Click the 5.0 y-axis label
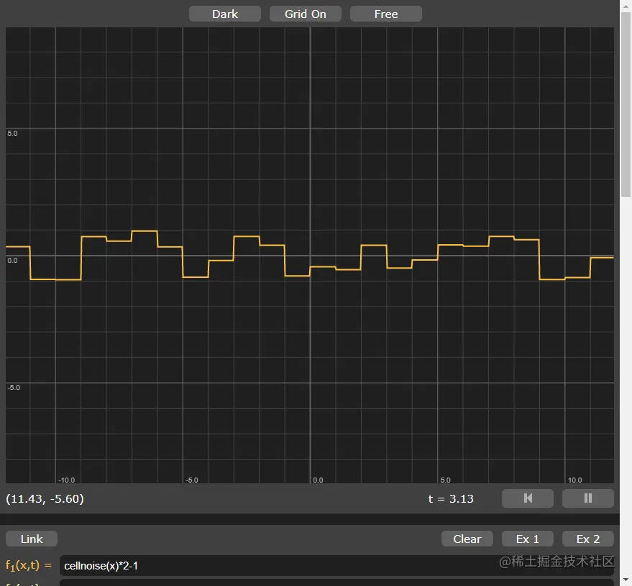Image resolution: width=632 pixels, height=586 pixels. (x=12, y=134)
